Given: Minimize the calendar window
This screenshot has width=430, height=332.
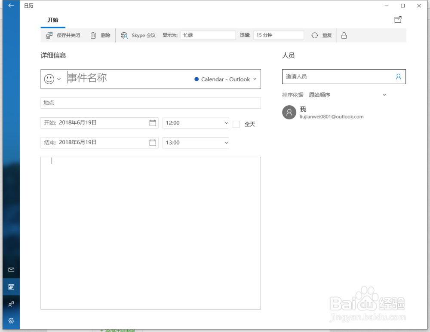Looking at the screenshot, I should point(387,6).
